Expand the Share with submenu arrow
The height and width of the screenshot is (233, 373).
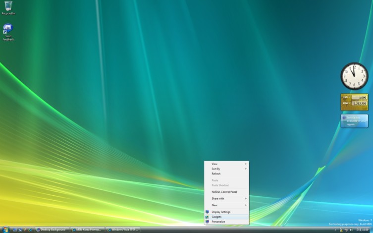tap(246, 198)
